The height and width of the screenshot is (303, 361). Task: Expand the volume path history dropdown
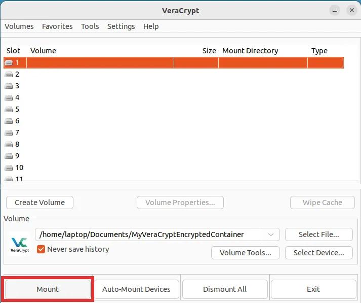(271, 234)
